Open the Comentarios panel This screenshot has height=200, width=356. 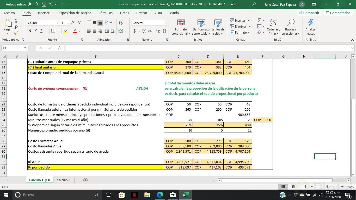338,13
